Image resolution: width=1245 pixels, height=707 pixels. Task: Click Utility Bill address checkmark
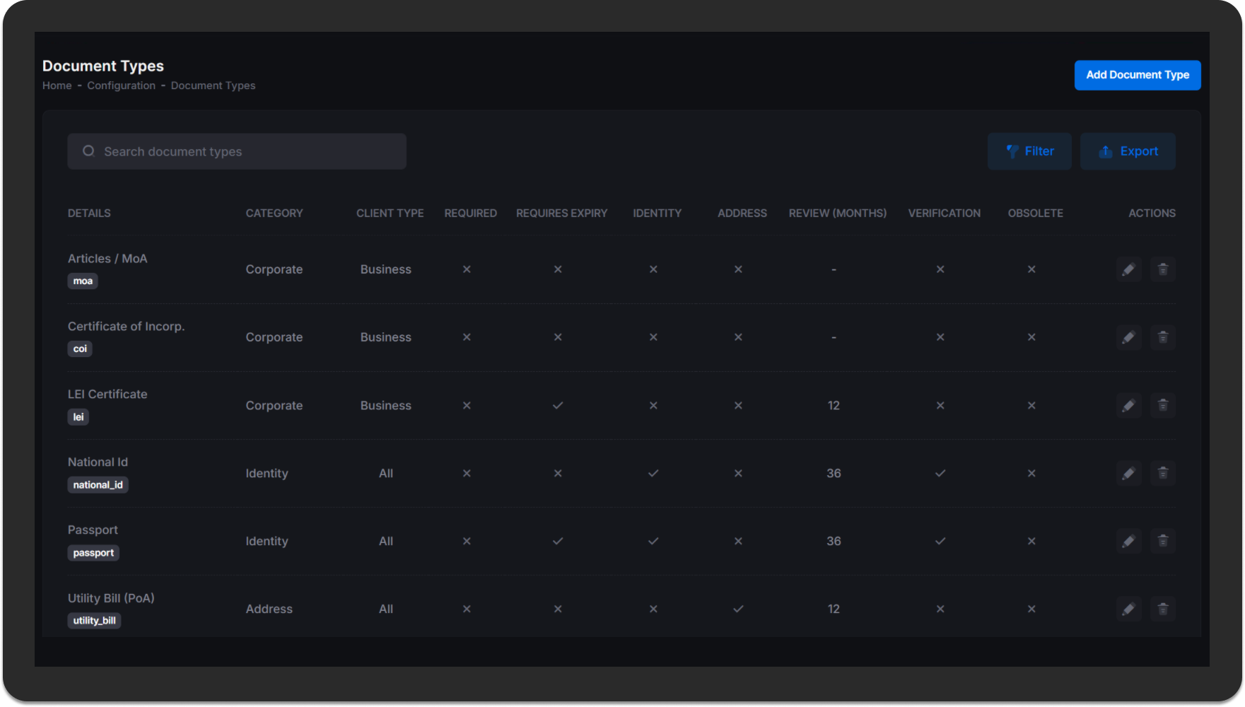pos(737,609)
